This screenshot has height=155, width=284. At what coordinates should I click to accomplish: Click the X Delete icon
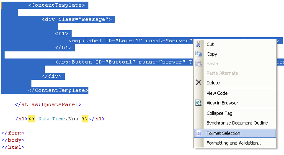click(x=199, y=83)
